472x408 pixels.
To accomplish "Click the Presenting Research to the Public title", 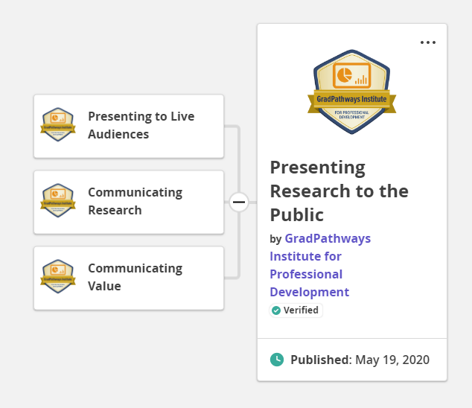I will point(339,191).
